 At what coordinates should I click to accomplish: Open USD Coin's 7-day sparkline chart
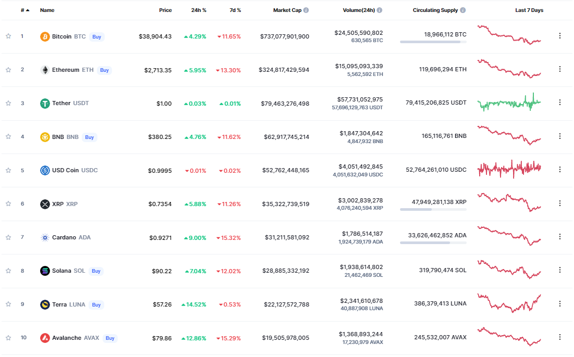(509, 169)
